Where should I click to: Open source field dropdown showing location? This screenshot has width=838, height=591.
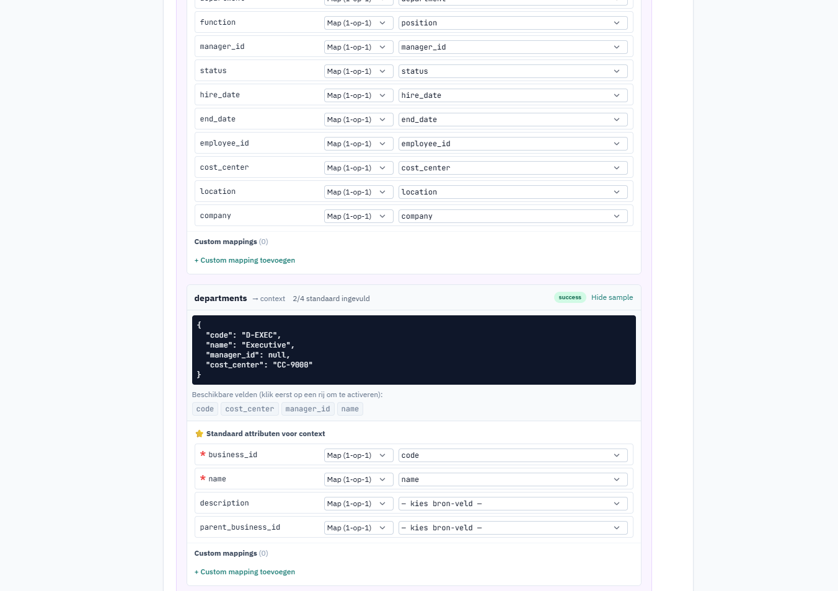click(513, 192)
